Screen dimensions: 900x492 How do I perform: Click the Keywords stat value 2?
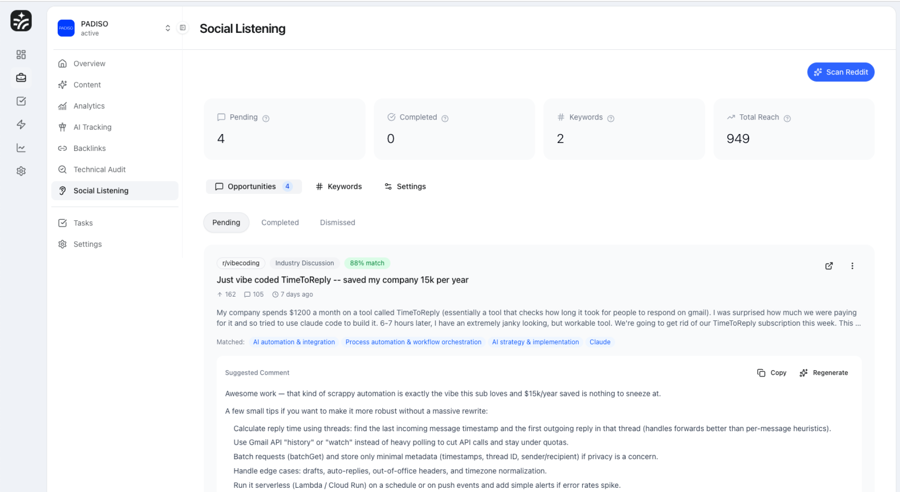(x=560, y=139)
